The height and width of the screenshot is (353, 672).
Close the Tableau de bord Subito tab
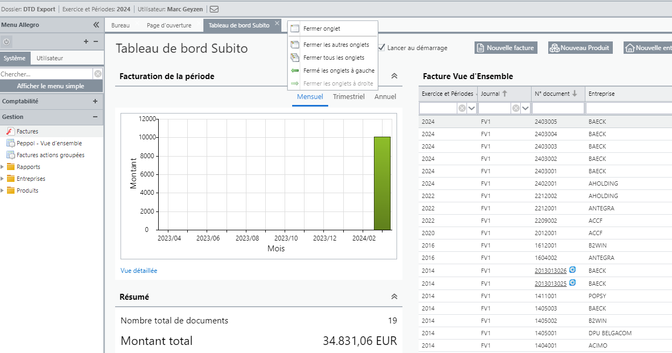point(277,23)
